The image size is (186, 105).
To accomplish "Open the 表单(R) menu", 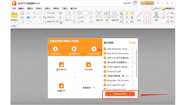I will 56,9.
